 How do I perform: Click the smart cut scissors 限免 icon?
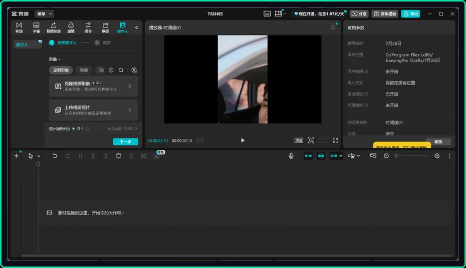tap(157, 155)
